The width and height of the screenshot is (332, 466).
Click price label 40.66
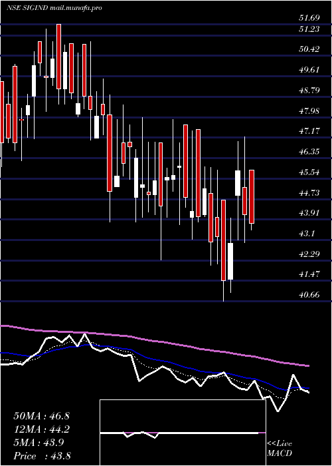(x=309, y=295)
